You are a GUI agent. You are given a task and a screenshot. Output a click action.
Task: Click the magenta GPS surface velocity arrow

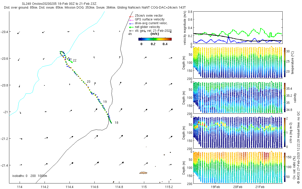(131, 20)
